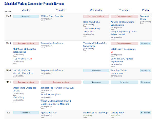Select AppSec SOC Monitoring Visualisation session

pos(123,23)
